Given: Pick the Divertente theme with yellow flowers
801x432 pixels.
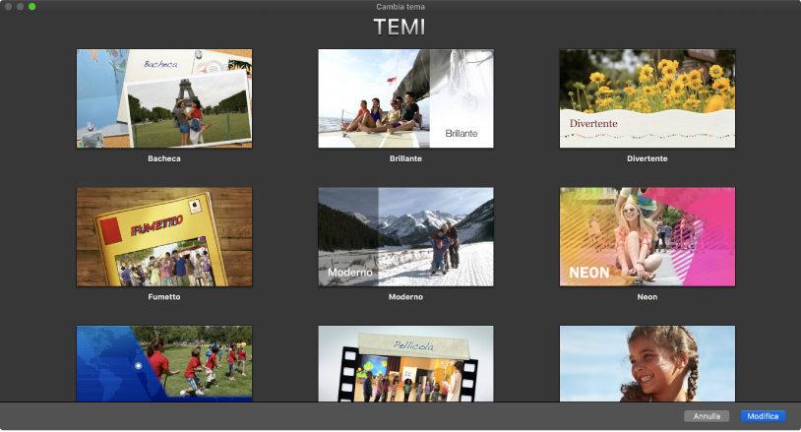Looking at the screenshot, I should 647,98.
